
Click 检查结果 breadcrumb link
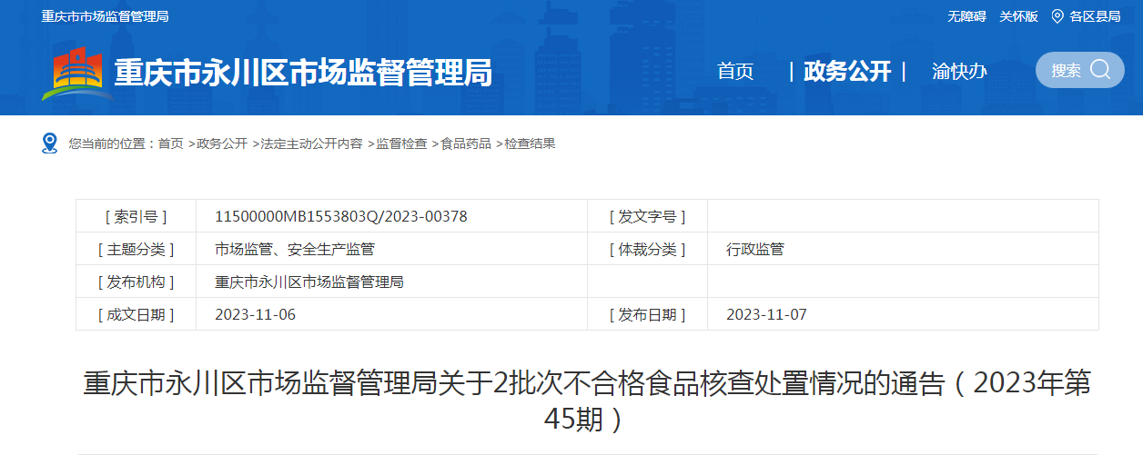(530, 143)
